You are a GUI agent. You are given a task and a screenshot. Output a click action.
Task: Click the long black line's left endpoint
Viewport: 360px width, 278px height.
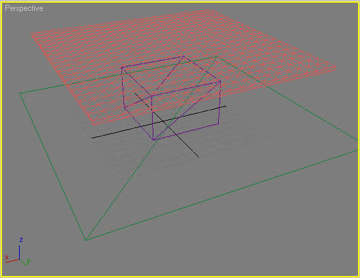91,138
